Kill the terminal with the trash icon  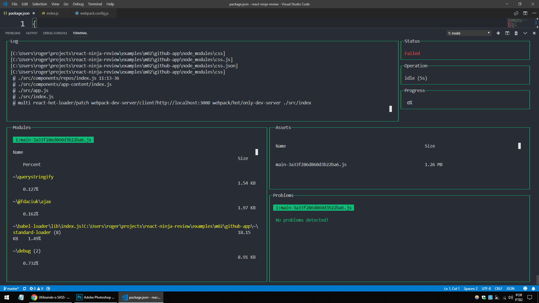(x=516, y=33)
